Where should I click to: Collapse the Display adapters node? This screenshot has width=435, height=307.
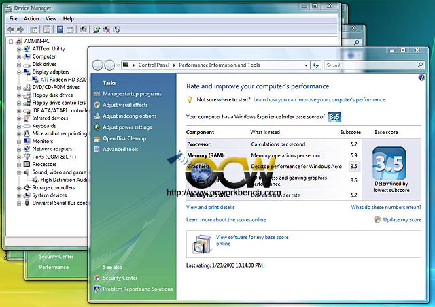(x=19, y=72)
